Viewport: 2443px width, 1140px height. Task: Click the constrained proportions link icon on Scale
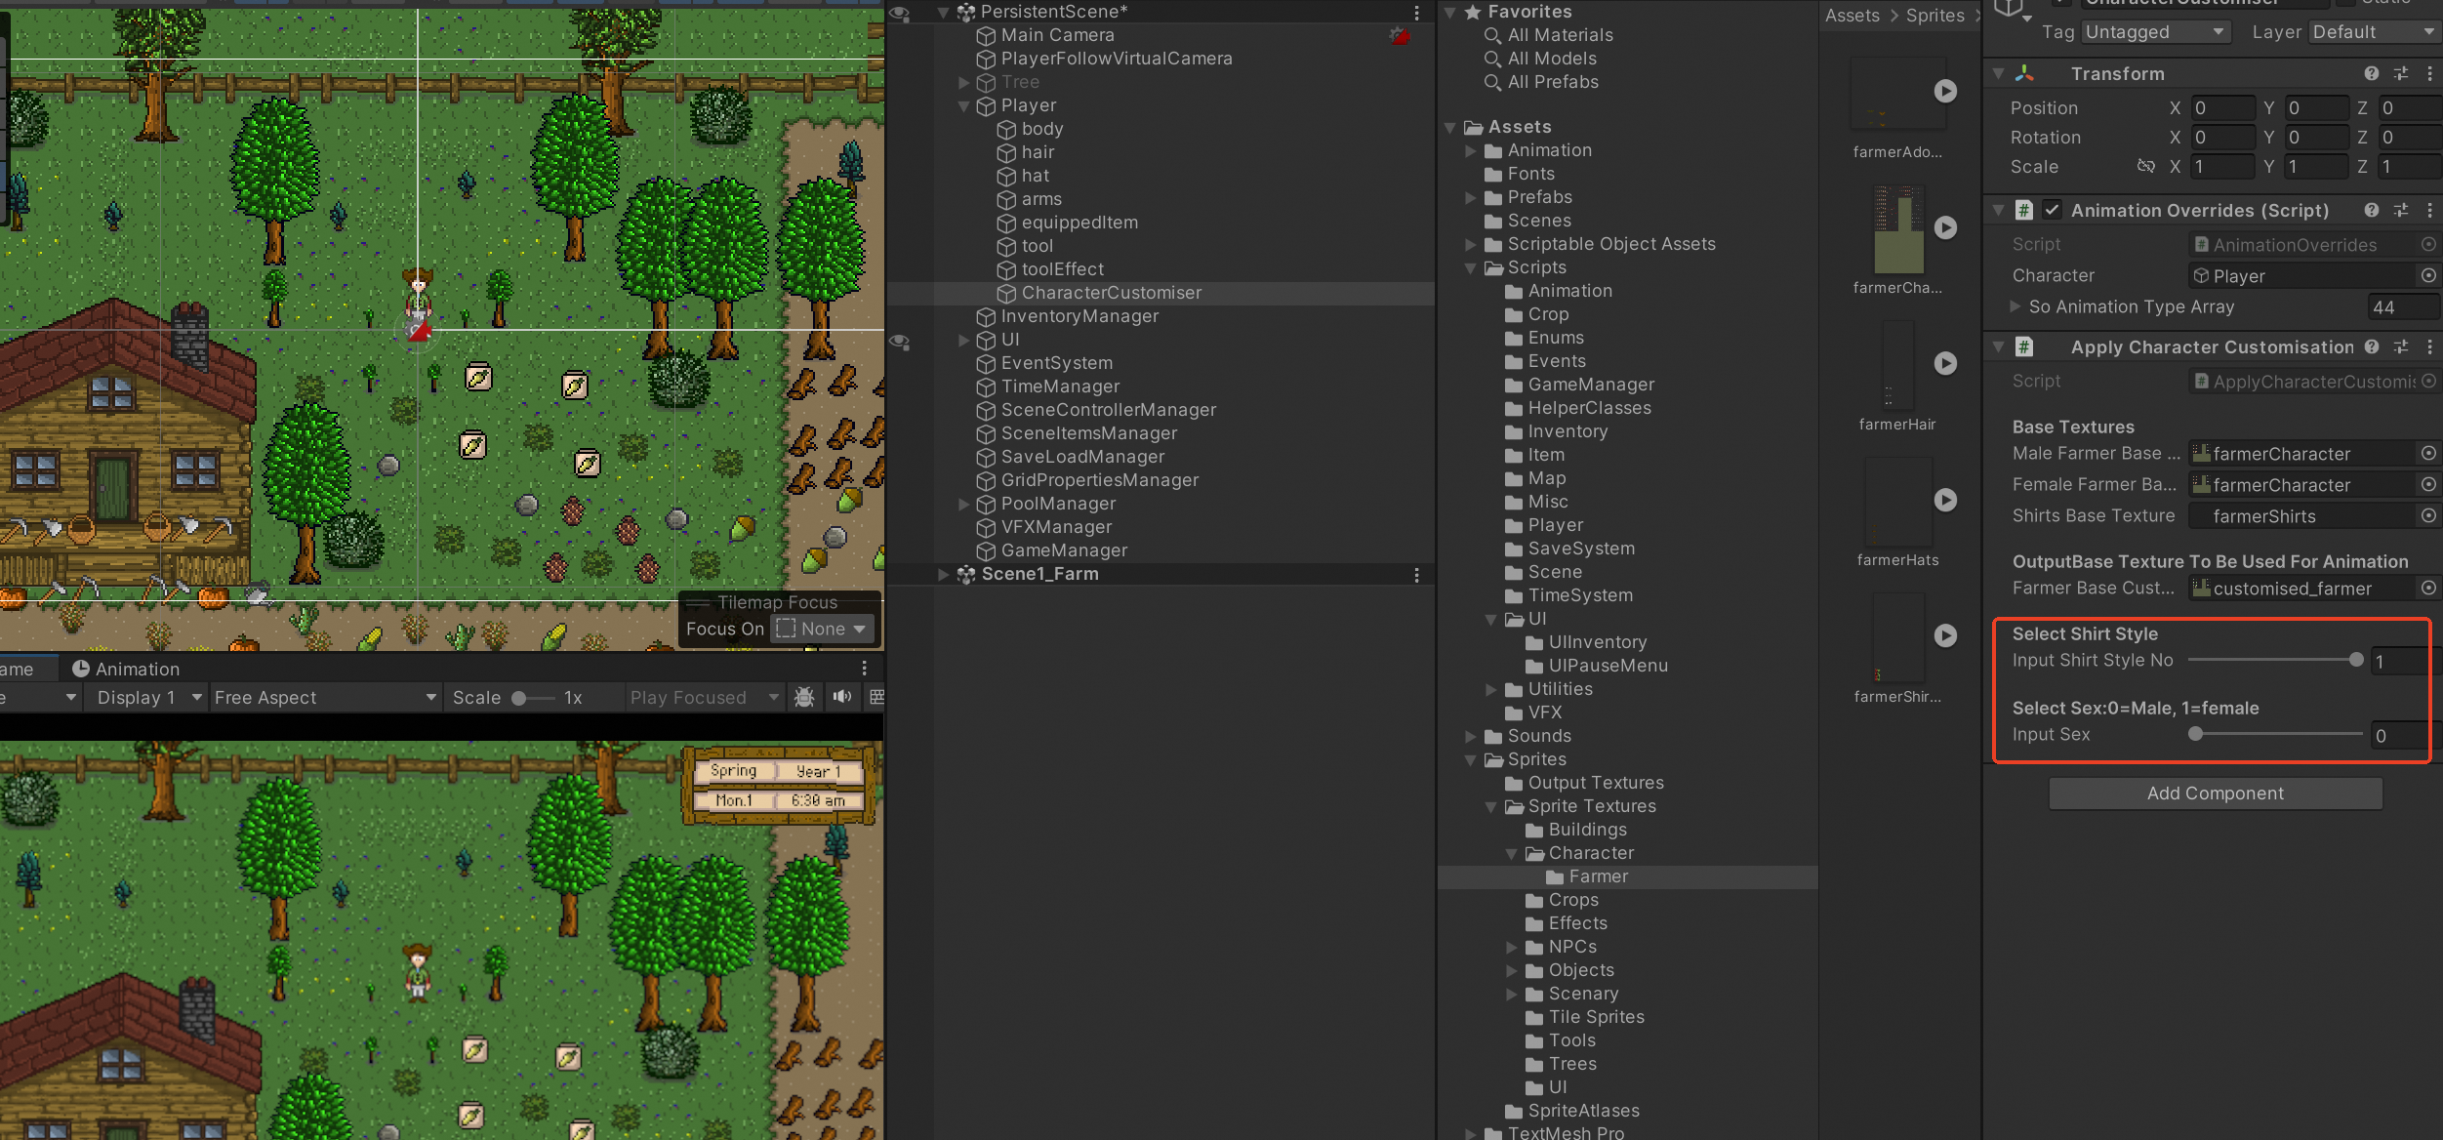click(2145, 167)
